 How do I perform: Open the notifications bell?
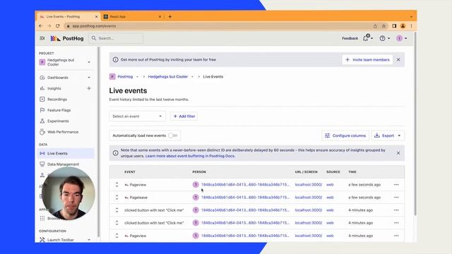click(x=366, y=38)
